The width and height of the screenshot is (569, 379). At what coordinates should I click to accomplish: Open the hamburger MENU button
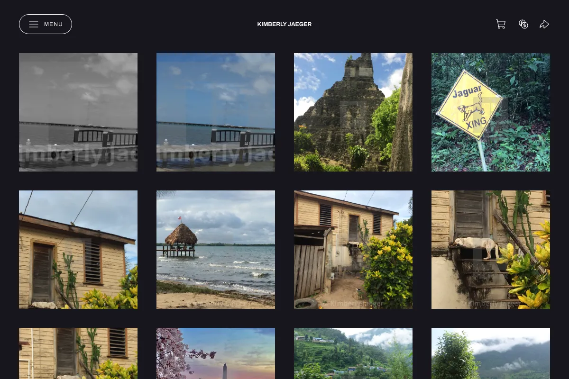point(46,24)
